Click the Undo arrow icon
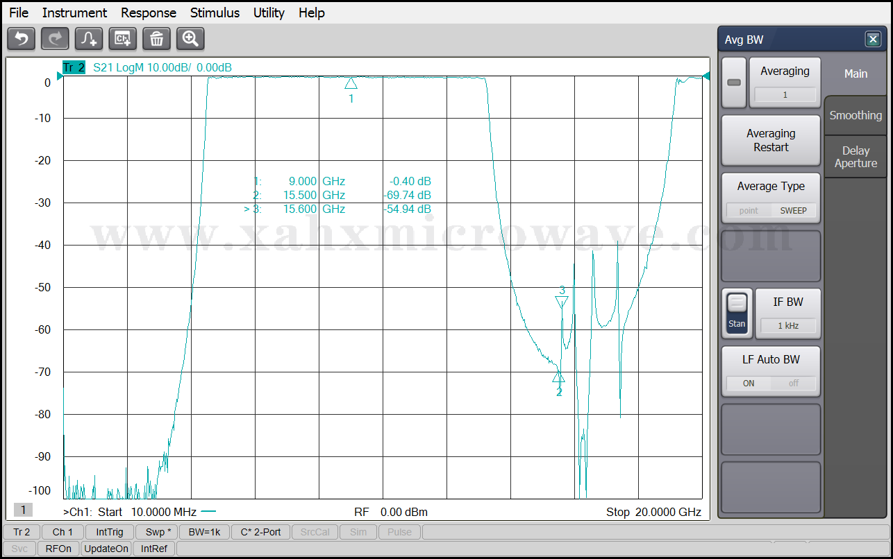 (21, 39)
